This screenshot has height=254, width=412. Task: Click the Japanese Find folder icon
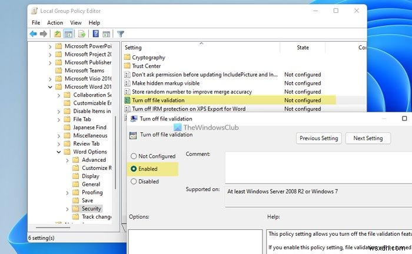pyautogui.click(x=67, y=127)
